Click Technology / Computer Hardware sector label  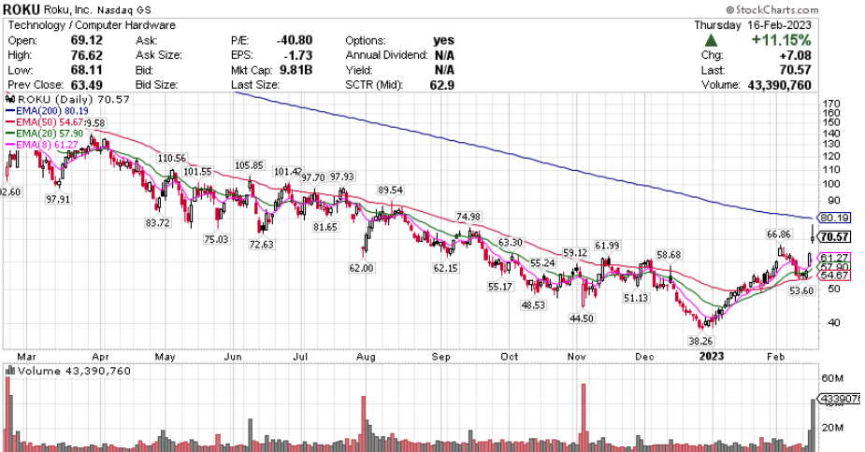click(x=92, y=25)
